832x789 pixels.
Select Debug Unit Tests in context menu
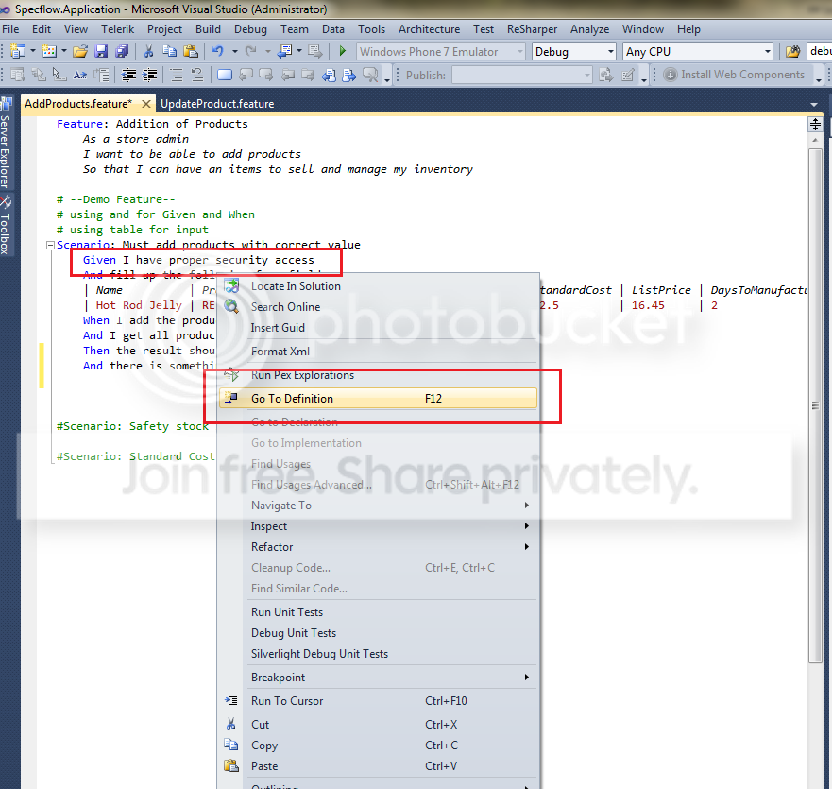[x=378, y=632]
